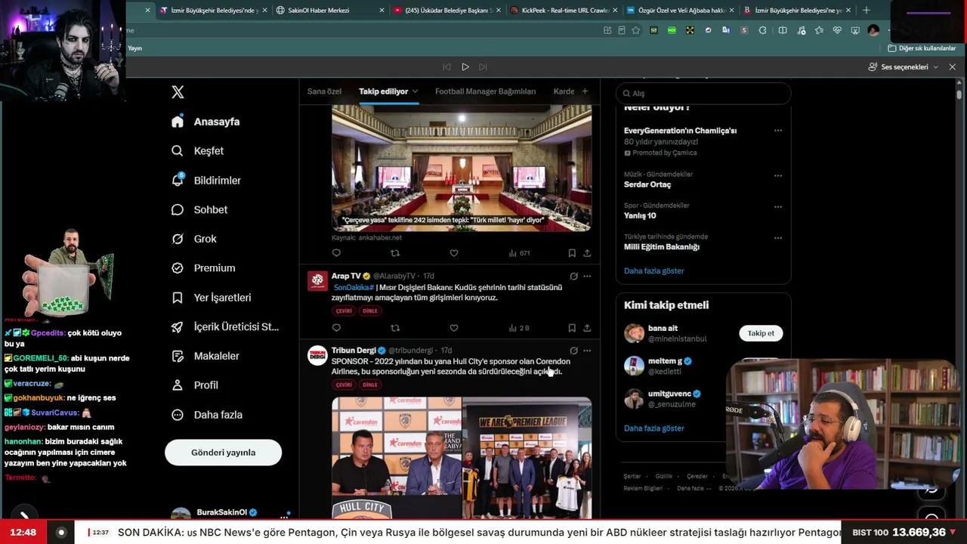Switch to SakinOl Haber Merkezi browser tab

329,11
